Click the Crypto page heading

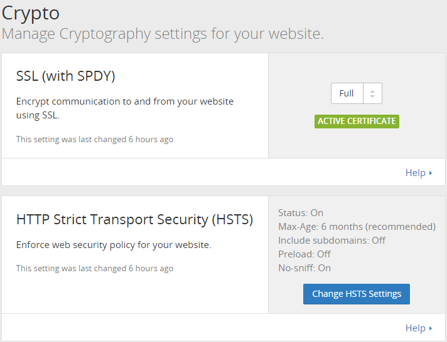(32, 13)
